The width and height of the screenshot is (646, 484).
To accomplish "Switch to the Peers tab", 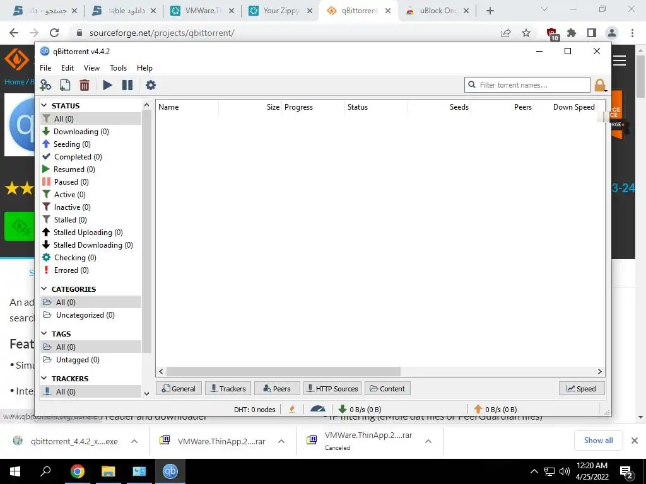I will pyautogui.click(x=277, y=388).
